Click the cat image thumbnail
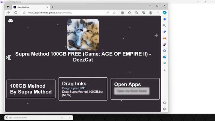Screen dimensions: 215x121 (83, 34)
